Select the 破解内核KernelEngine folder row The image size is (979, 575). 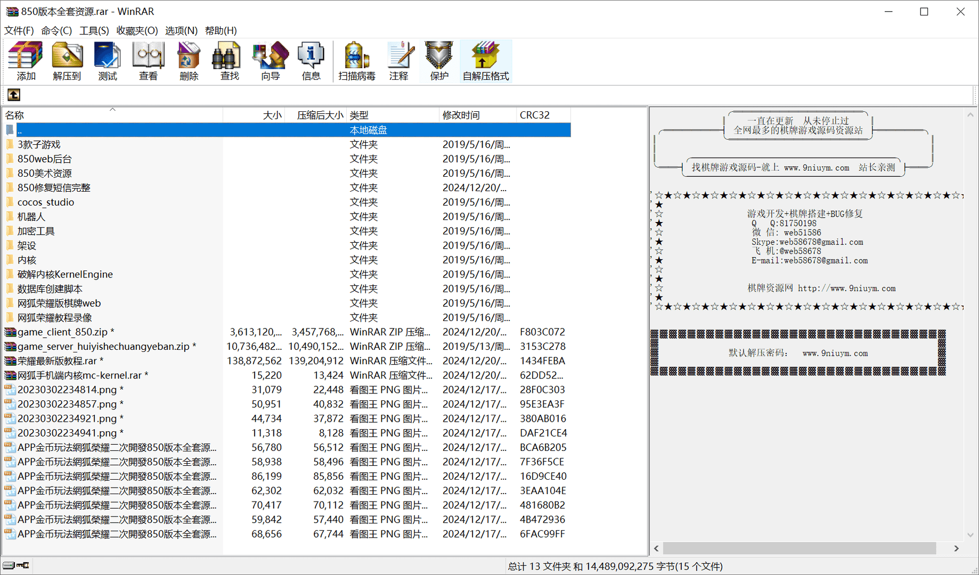click(x=287, y=274)
